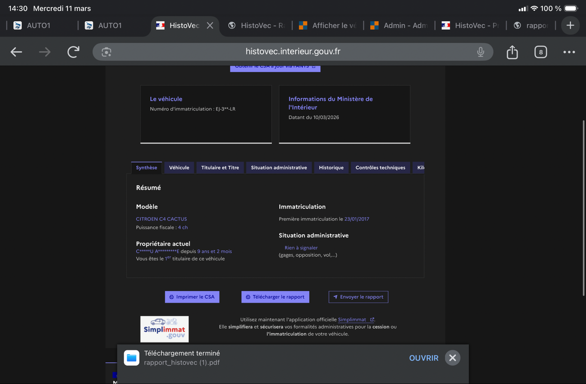Close the active HistoVec tab

[210, 25]
